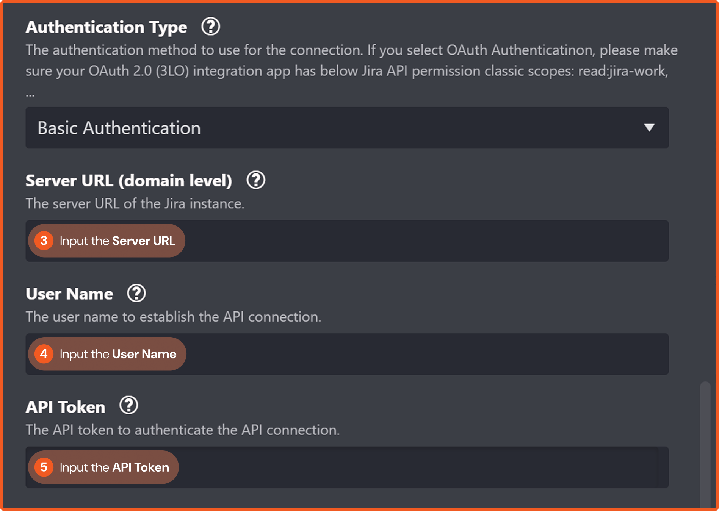Show the help icon info for User Name
The image size is (719, 511).
point(136,293)
